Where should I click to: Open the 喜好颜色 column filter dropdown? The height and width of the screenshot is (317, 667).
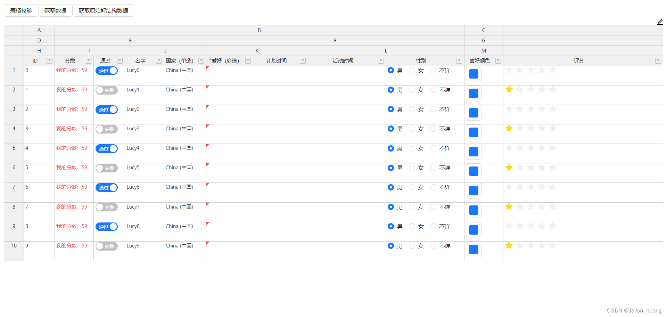pyautogui.click(x=498, y=60)
